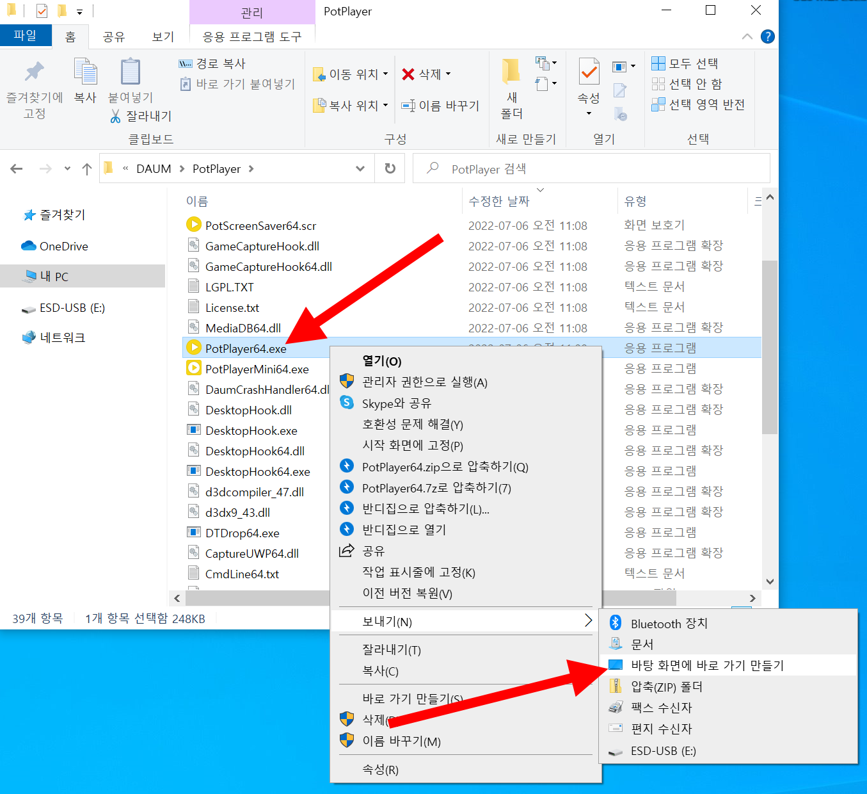Click Select all (모두 선택)
Image resolution: width=867 pixels, height=794 pixels.
tap(685, 63)
